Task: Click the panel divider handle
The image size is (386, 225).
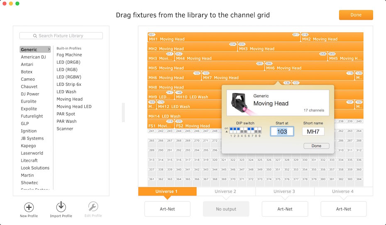Action: coord(123,112)
